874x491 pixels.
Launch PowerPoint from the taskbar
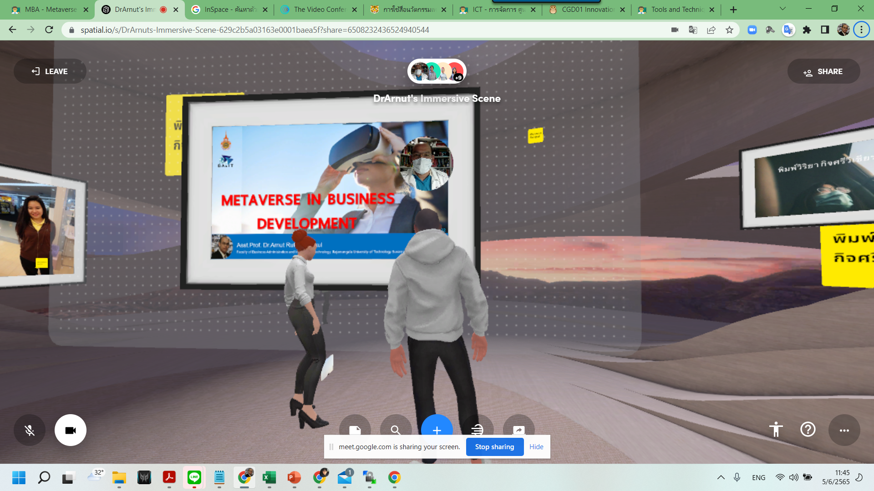(294, 477)
